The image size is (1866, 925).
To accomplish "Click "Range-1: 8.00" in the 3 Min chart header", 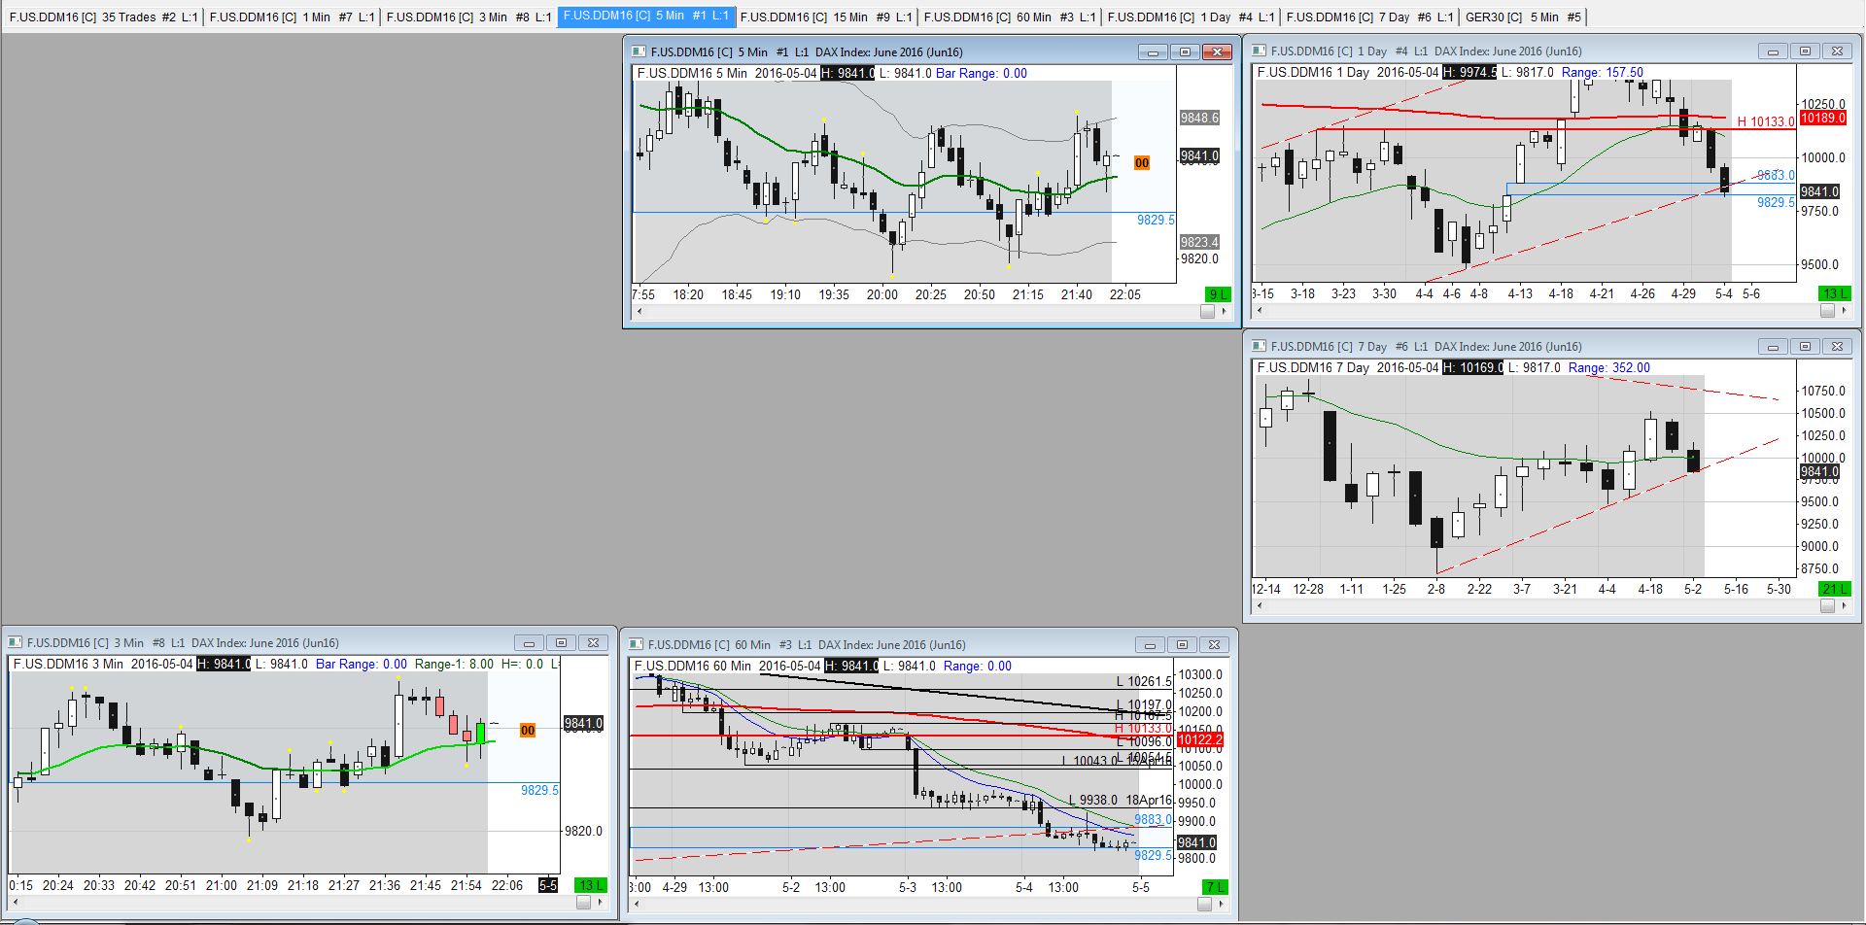I will pos(454,665).
